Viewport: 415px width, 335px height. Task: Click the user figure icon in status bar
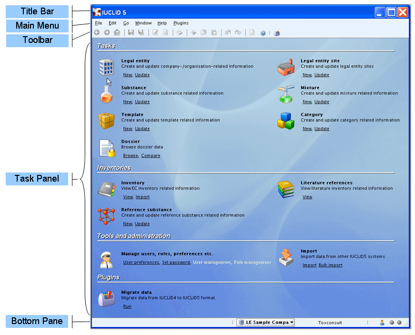pos(382,323)
